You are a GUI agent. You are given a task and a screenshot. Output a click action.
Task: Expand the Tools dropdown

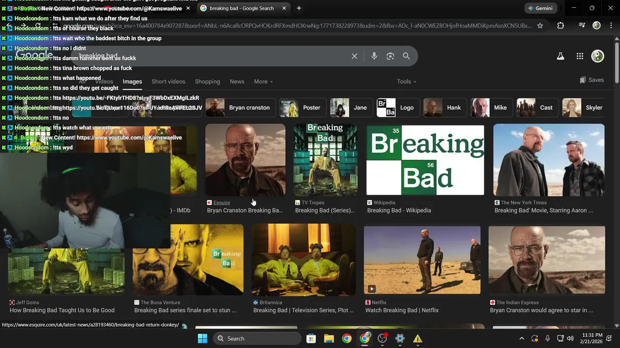click(406, 82)
